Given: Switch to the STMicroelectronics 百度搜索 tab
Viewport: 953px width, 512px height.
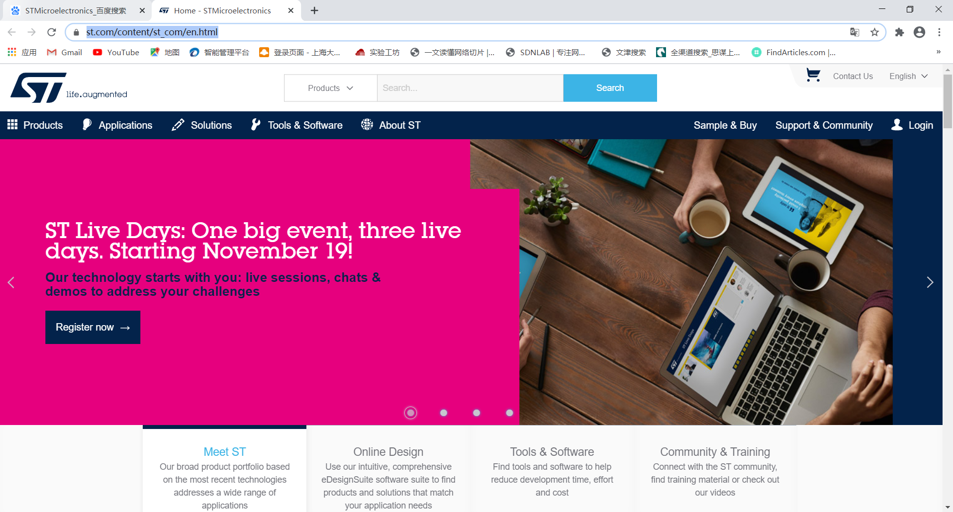Looking at the screenshot, I should point(76,10).
